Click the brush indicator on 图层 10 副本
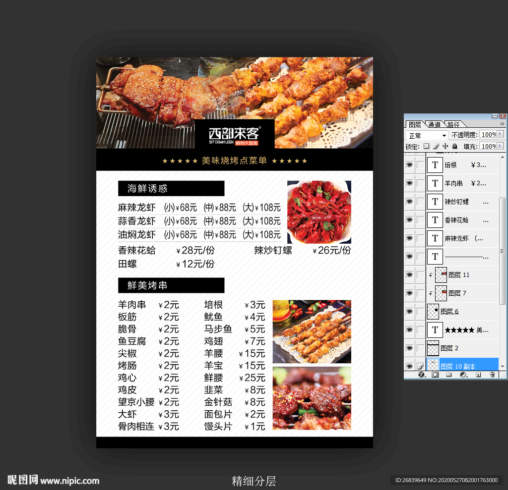The width and height of the screenshot is (508, 490). click(421, 366)
